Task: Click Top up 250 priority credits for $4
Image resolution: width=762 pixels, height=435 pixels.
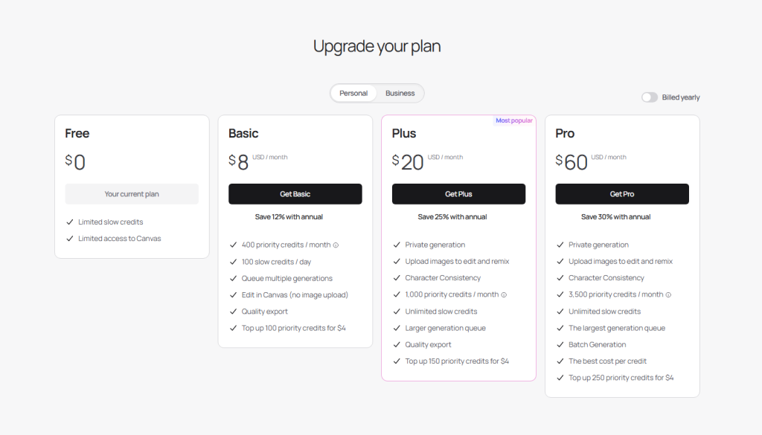Action: pos(621,378)
